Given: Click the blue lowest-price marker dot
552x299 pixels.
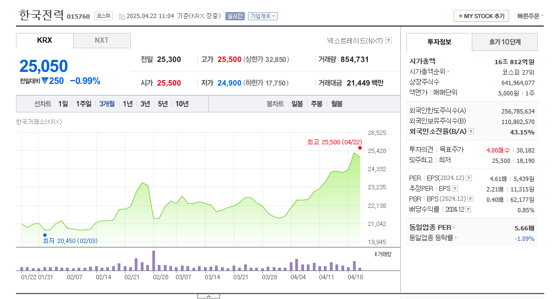Looking at the screenshot, I should 45,235.
